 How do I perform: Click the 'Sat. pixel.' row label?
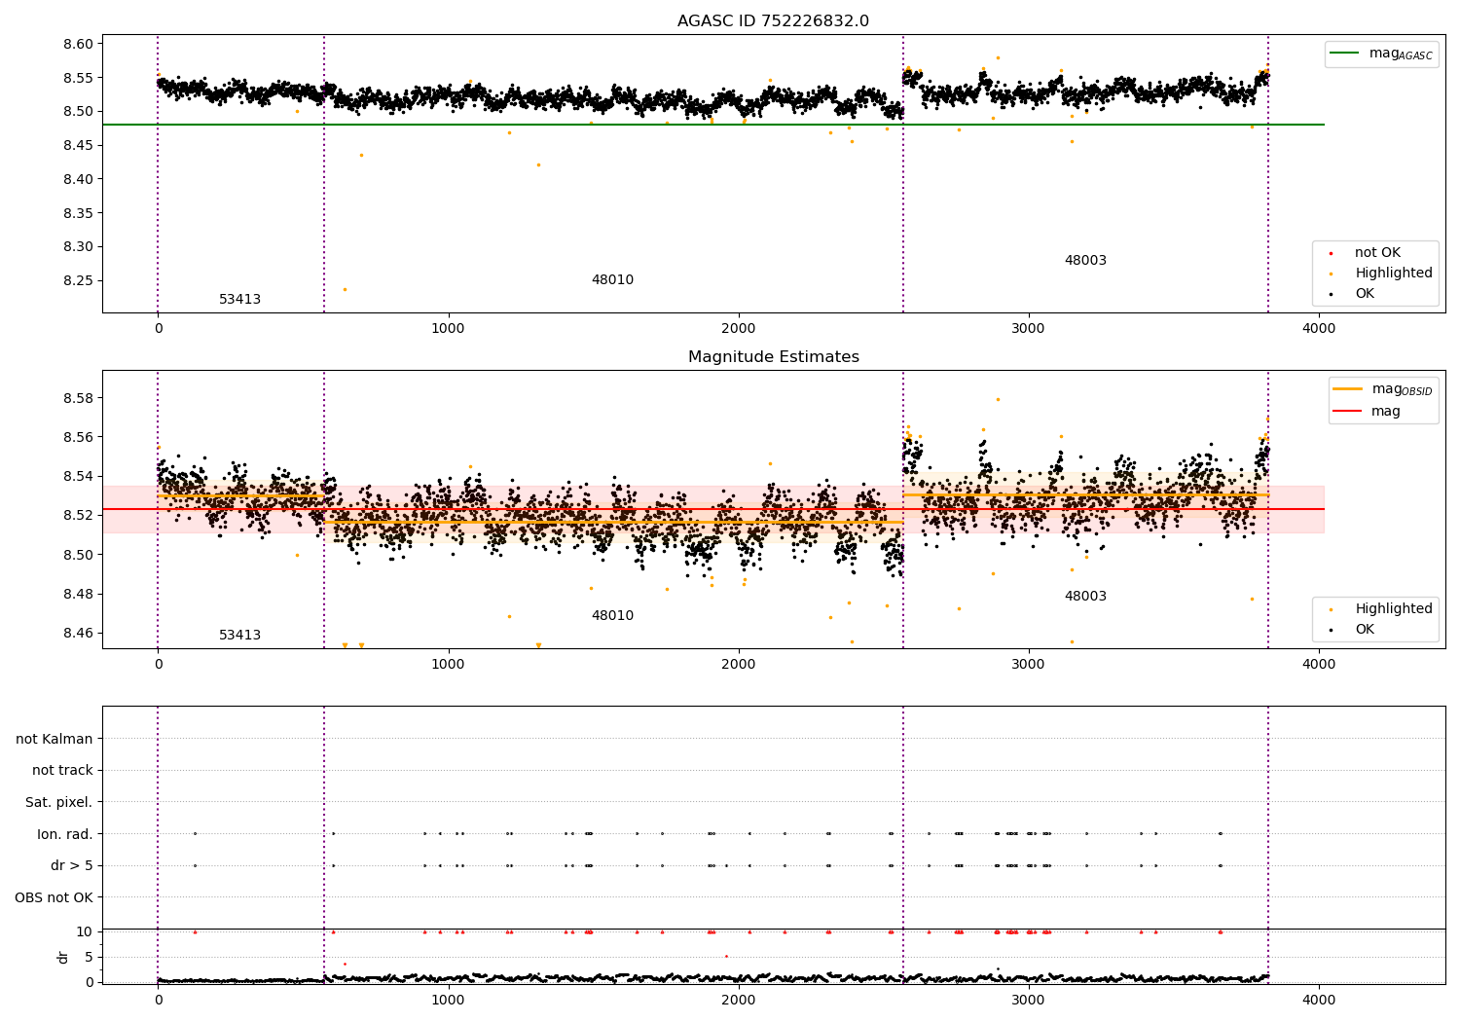(x=58, y=803)
